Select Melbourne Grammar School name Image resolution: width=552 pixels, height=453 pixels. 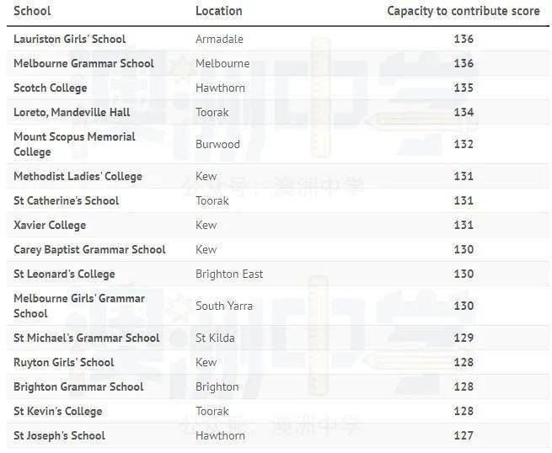click(x=83, y=63)
